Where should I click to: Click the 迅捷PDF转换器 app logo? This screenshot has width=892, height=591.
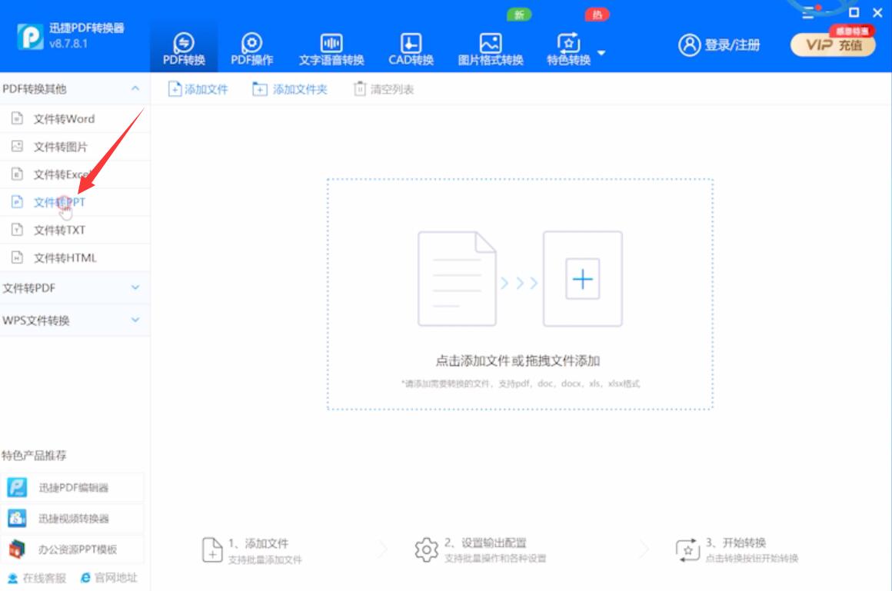(30, 36)
